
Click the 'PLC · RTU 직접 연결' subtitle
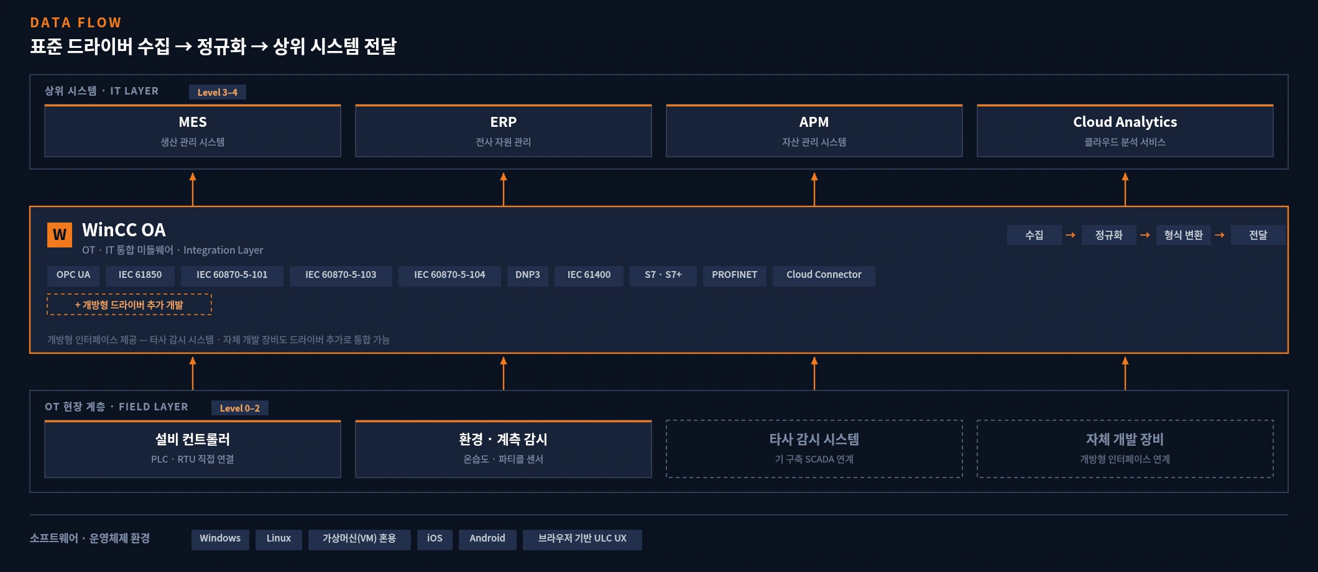[193, 459]
